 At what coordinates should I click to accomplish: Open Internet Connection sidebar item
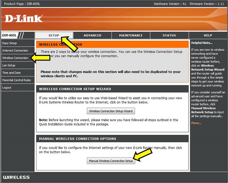coord(18,50)
